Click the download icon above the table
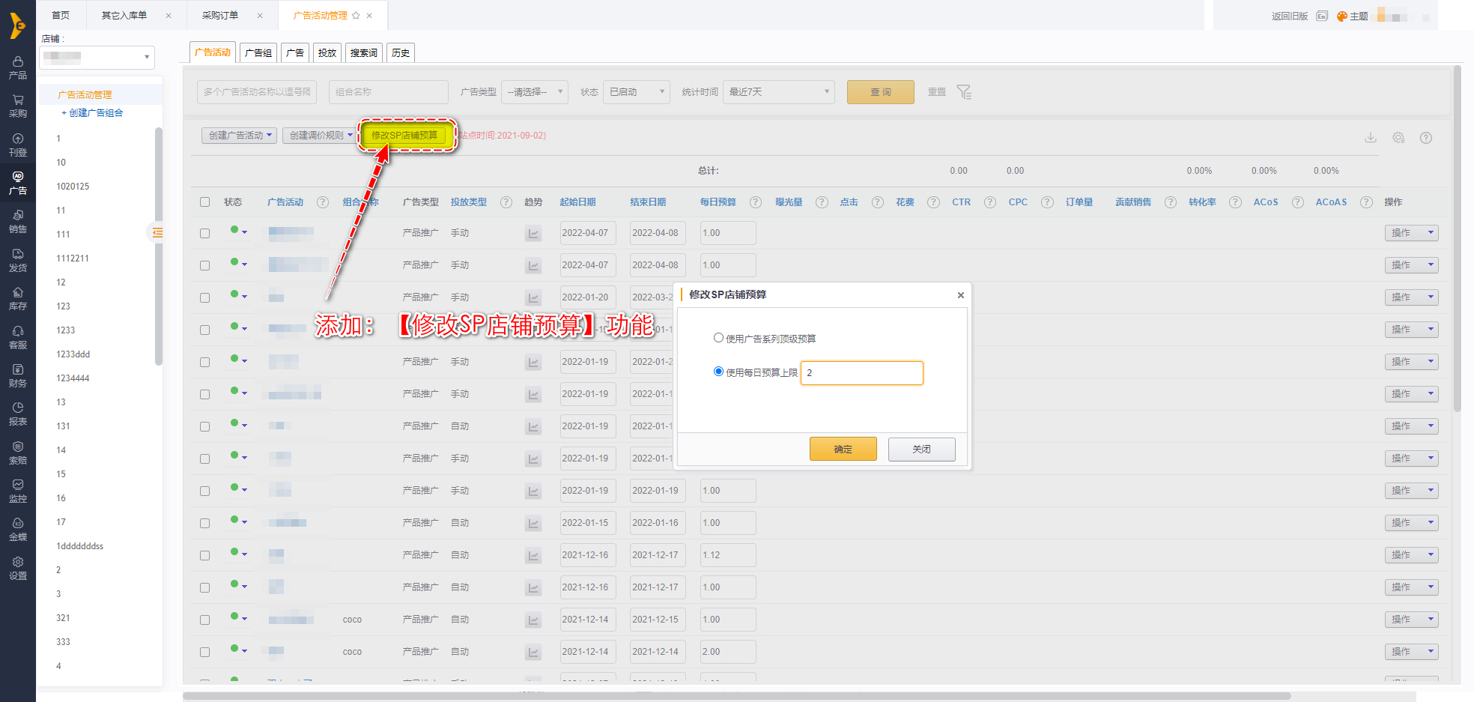 coord(1371,138)
